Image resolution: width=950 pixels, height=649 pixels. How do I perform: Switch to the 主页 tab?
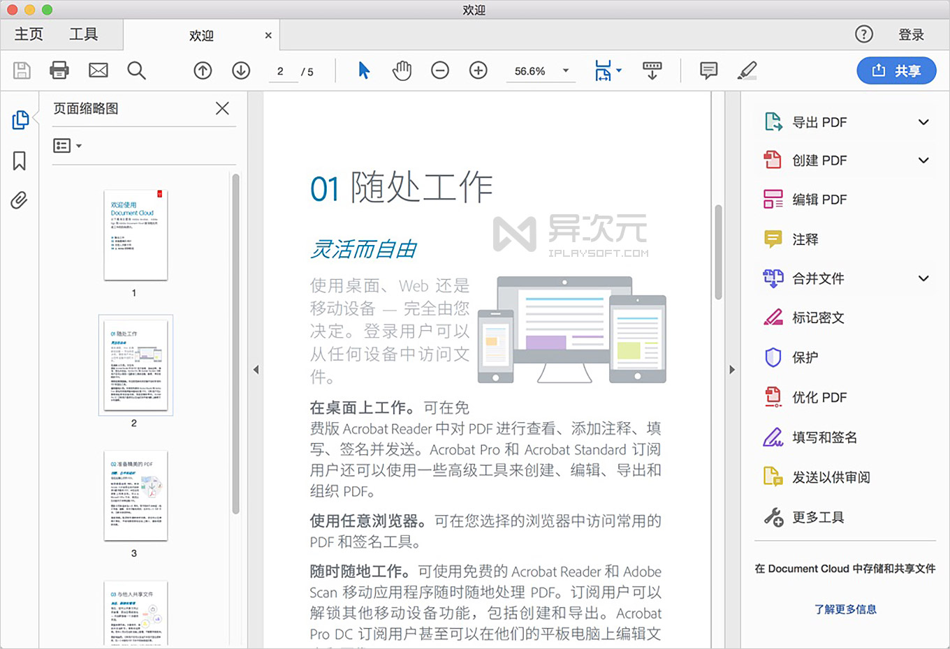29,34
